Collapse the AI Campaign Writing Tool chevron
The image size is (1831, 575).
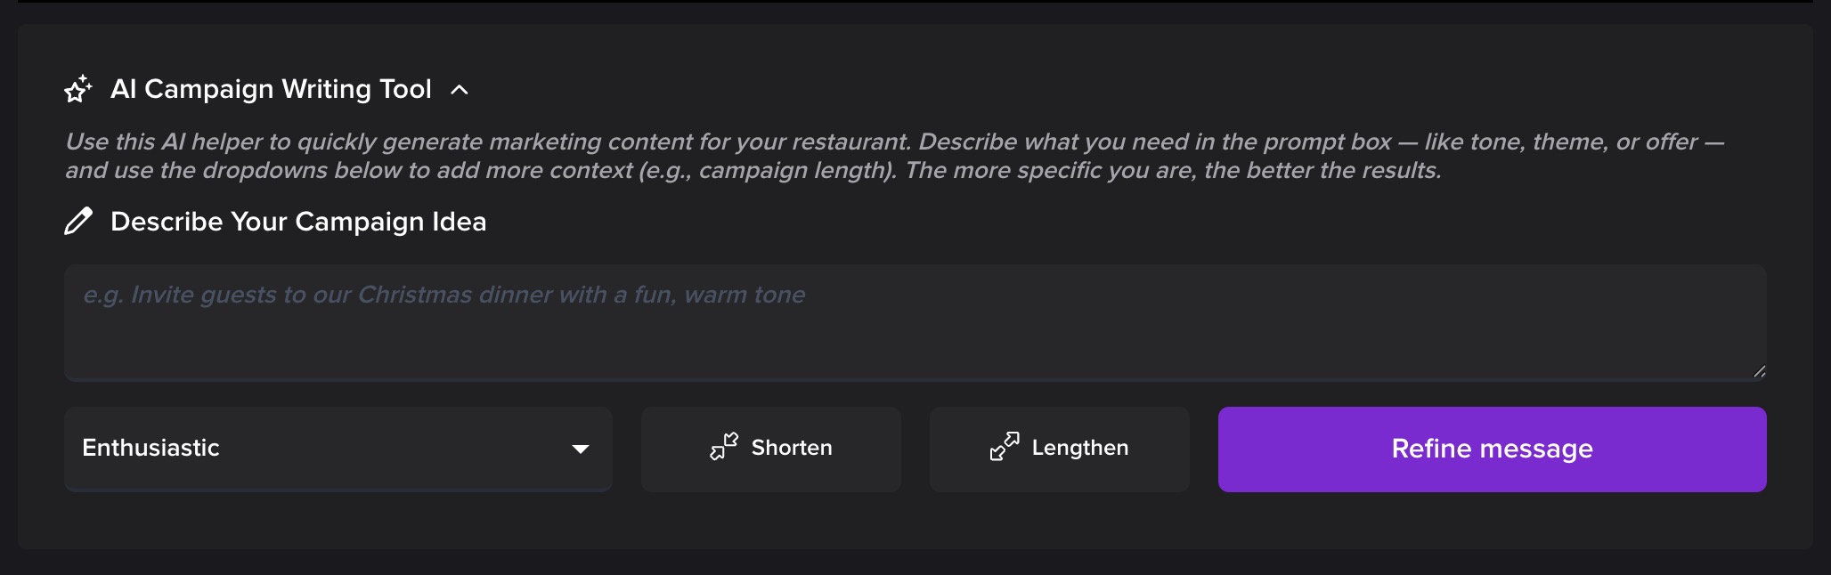click(460, 90)
